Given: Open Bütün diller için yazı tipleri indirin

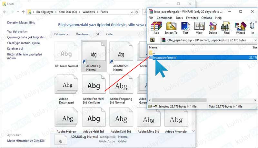Looking at the screenshot, I should tap(25, 56).
